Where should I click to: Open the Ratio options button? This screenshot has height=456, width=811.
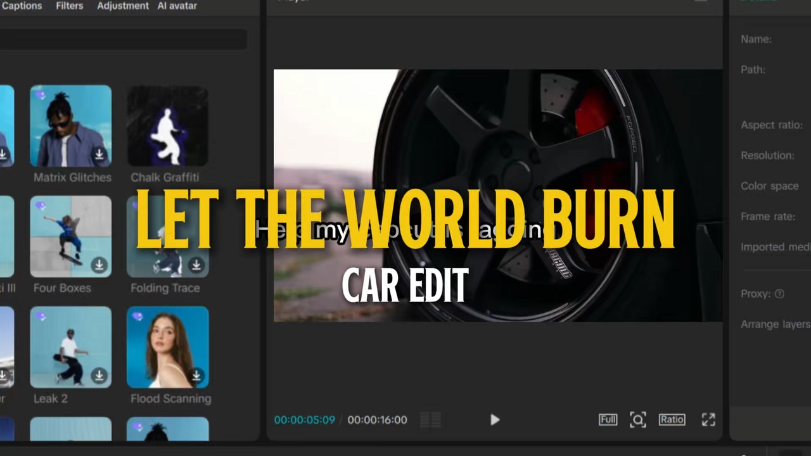pyautogui.click(x=672, y=419)
